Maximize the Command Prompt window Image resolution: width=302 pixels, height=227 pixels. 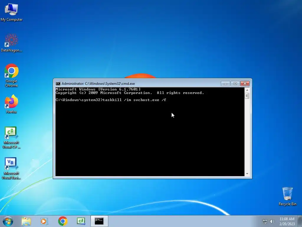pos(235,83)
